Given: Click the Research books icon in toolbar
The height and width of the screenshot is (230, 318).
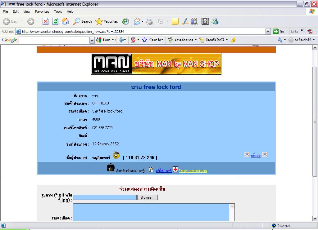Looking at the screenshot, I should pyautogui.click(x=195, y=21).
